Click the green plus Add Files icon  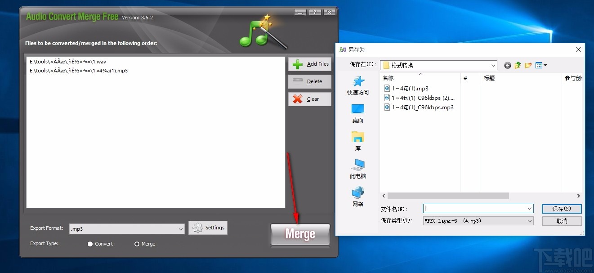click(297, 64)
